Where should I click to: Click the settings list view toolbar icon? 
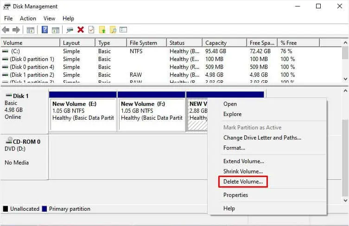123,30
